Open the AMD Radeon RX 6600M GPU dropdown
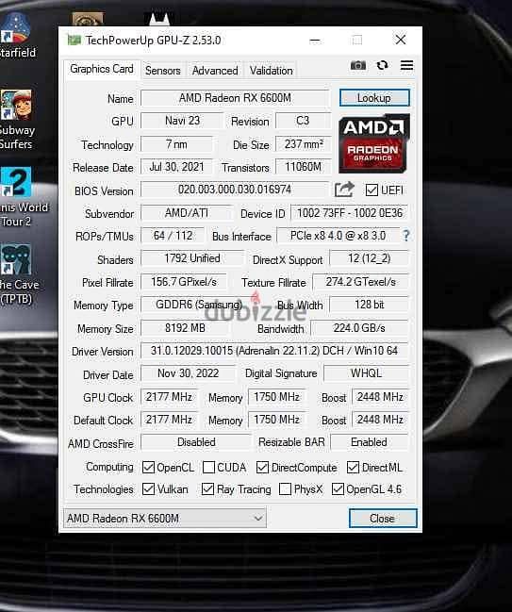The width and height of the screenshot is (512, 612). tap(165, 519)
